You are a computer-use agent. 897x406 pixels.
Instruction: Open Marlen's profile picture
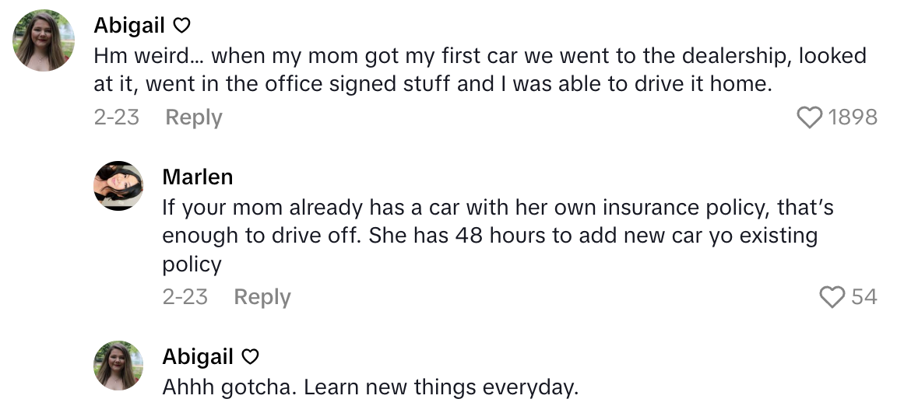pyautogui.click(x=118, y=186)
